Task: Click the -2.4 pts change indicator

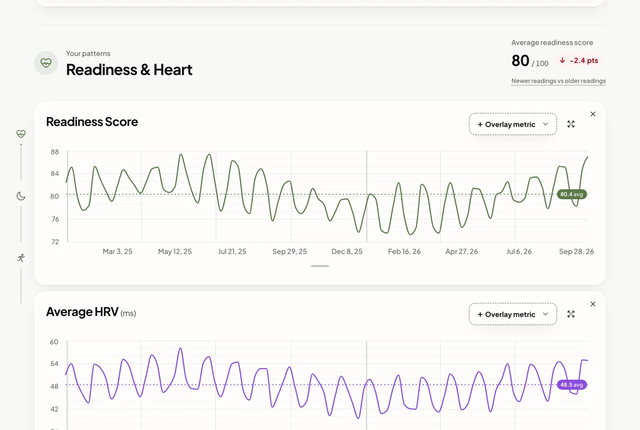Action: click(579, 60)
